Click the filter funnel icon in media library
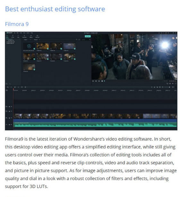 coord(76,40)
